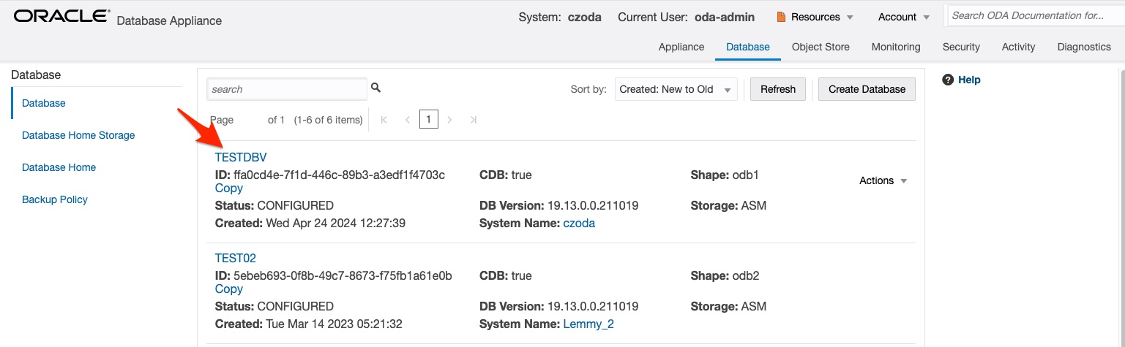Open the Security tab
The height and width of the screenshot is (347, 1125).
click(x=961, y=47)
